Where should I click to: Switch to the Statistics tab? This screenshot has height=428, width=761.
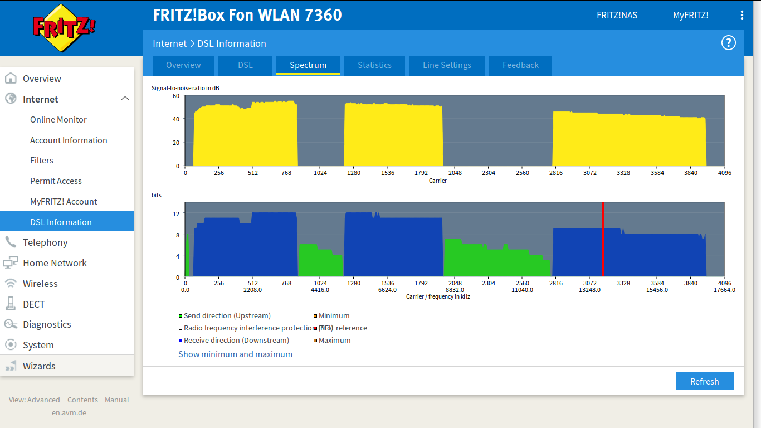click(x=374, y=65)
